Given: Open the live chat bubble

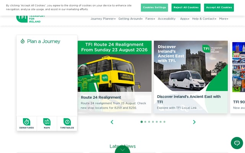Looking at the screenshot, I should 237,143.
